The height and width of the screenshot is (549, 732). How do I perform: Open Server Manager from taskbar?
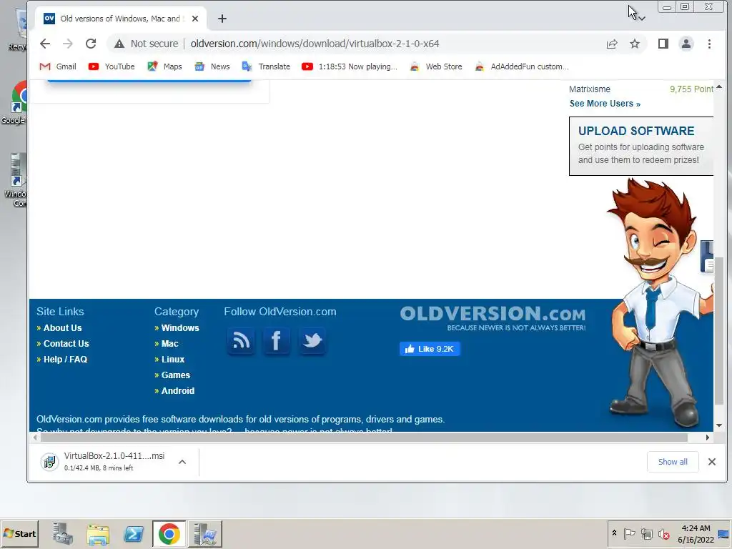(x=63, y=534)
